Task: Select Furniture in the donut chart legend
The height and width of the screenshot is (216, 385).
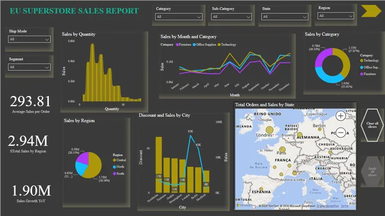Action: (x=368, y=74)
